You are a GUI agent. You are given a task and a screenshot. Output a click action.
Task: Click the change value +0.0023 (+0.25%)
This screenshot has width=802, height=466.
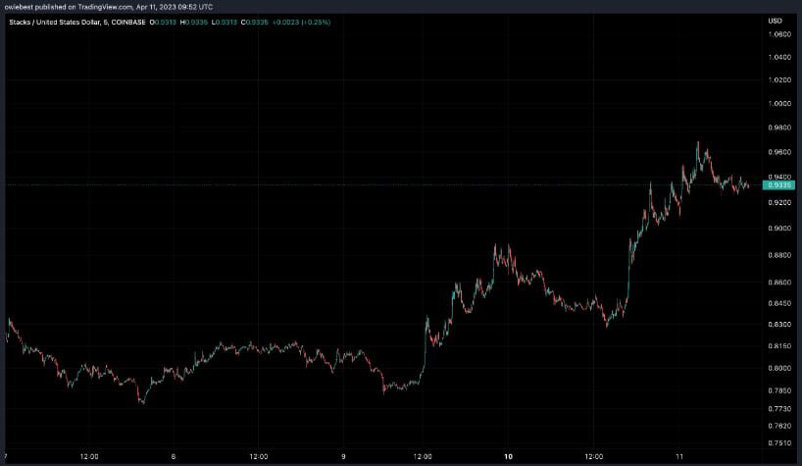301,22
